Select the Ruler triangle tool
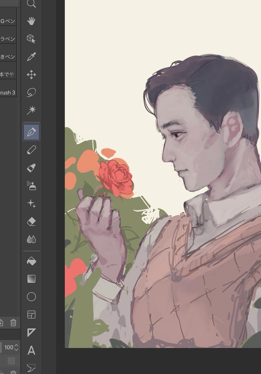Viewport: 261px width, 374px height. (x=31, y=332)
